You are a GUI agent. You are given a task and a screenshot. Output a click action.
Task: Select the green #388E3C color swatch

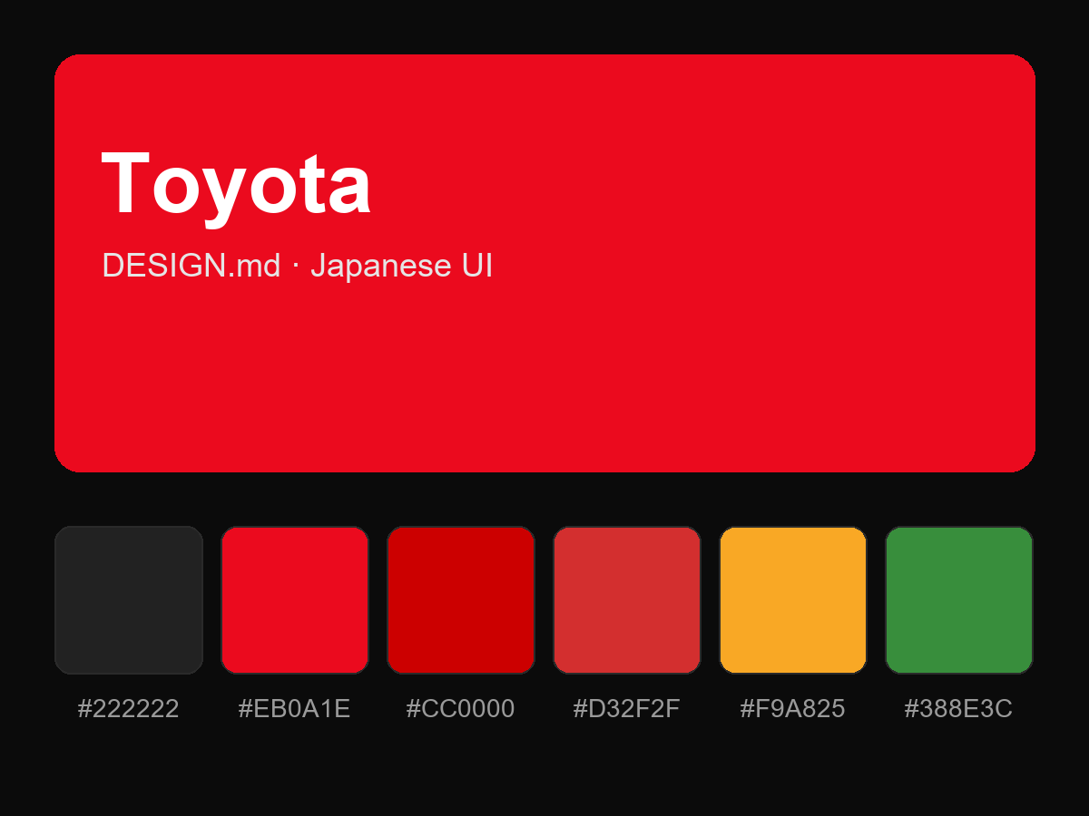tap(959, 600)
